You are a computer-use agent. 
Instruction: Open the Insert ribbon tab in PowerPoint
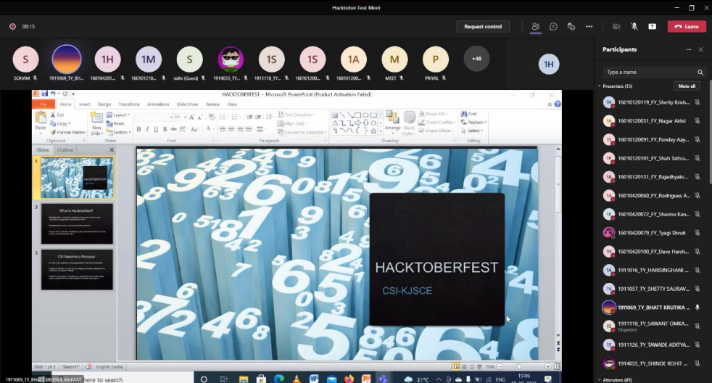[x=85, y=104]
